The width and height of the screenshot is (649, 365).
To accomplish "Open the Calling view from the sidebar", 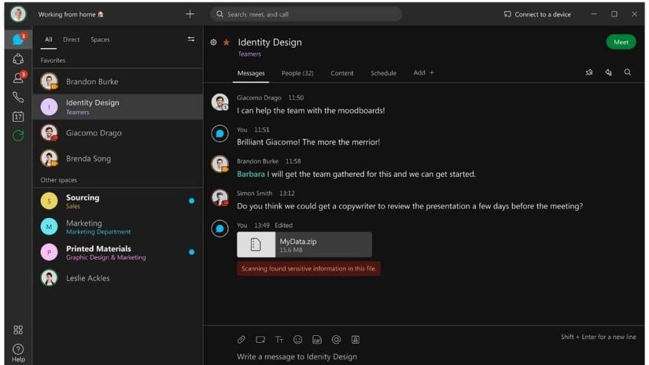I will [18, 96].
